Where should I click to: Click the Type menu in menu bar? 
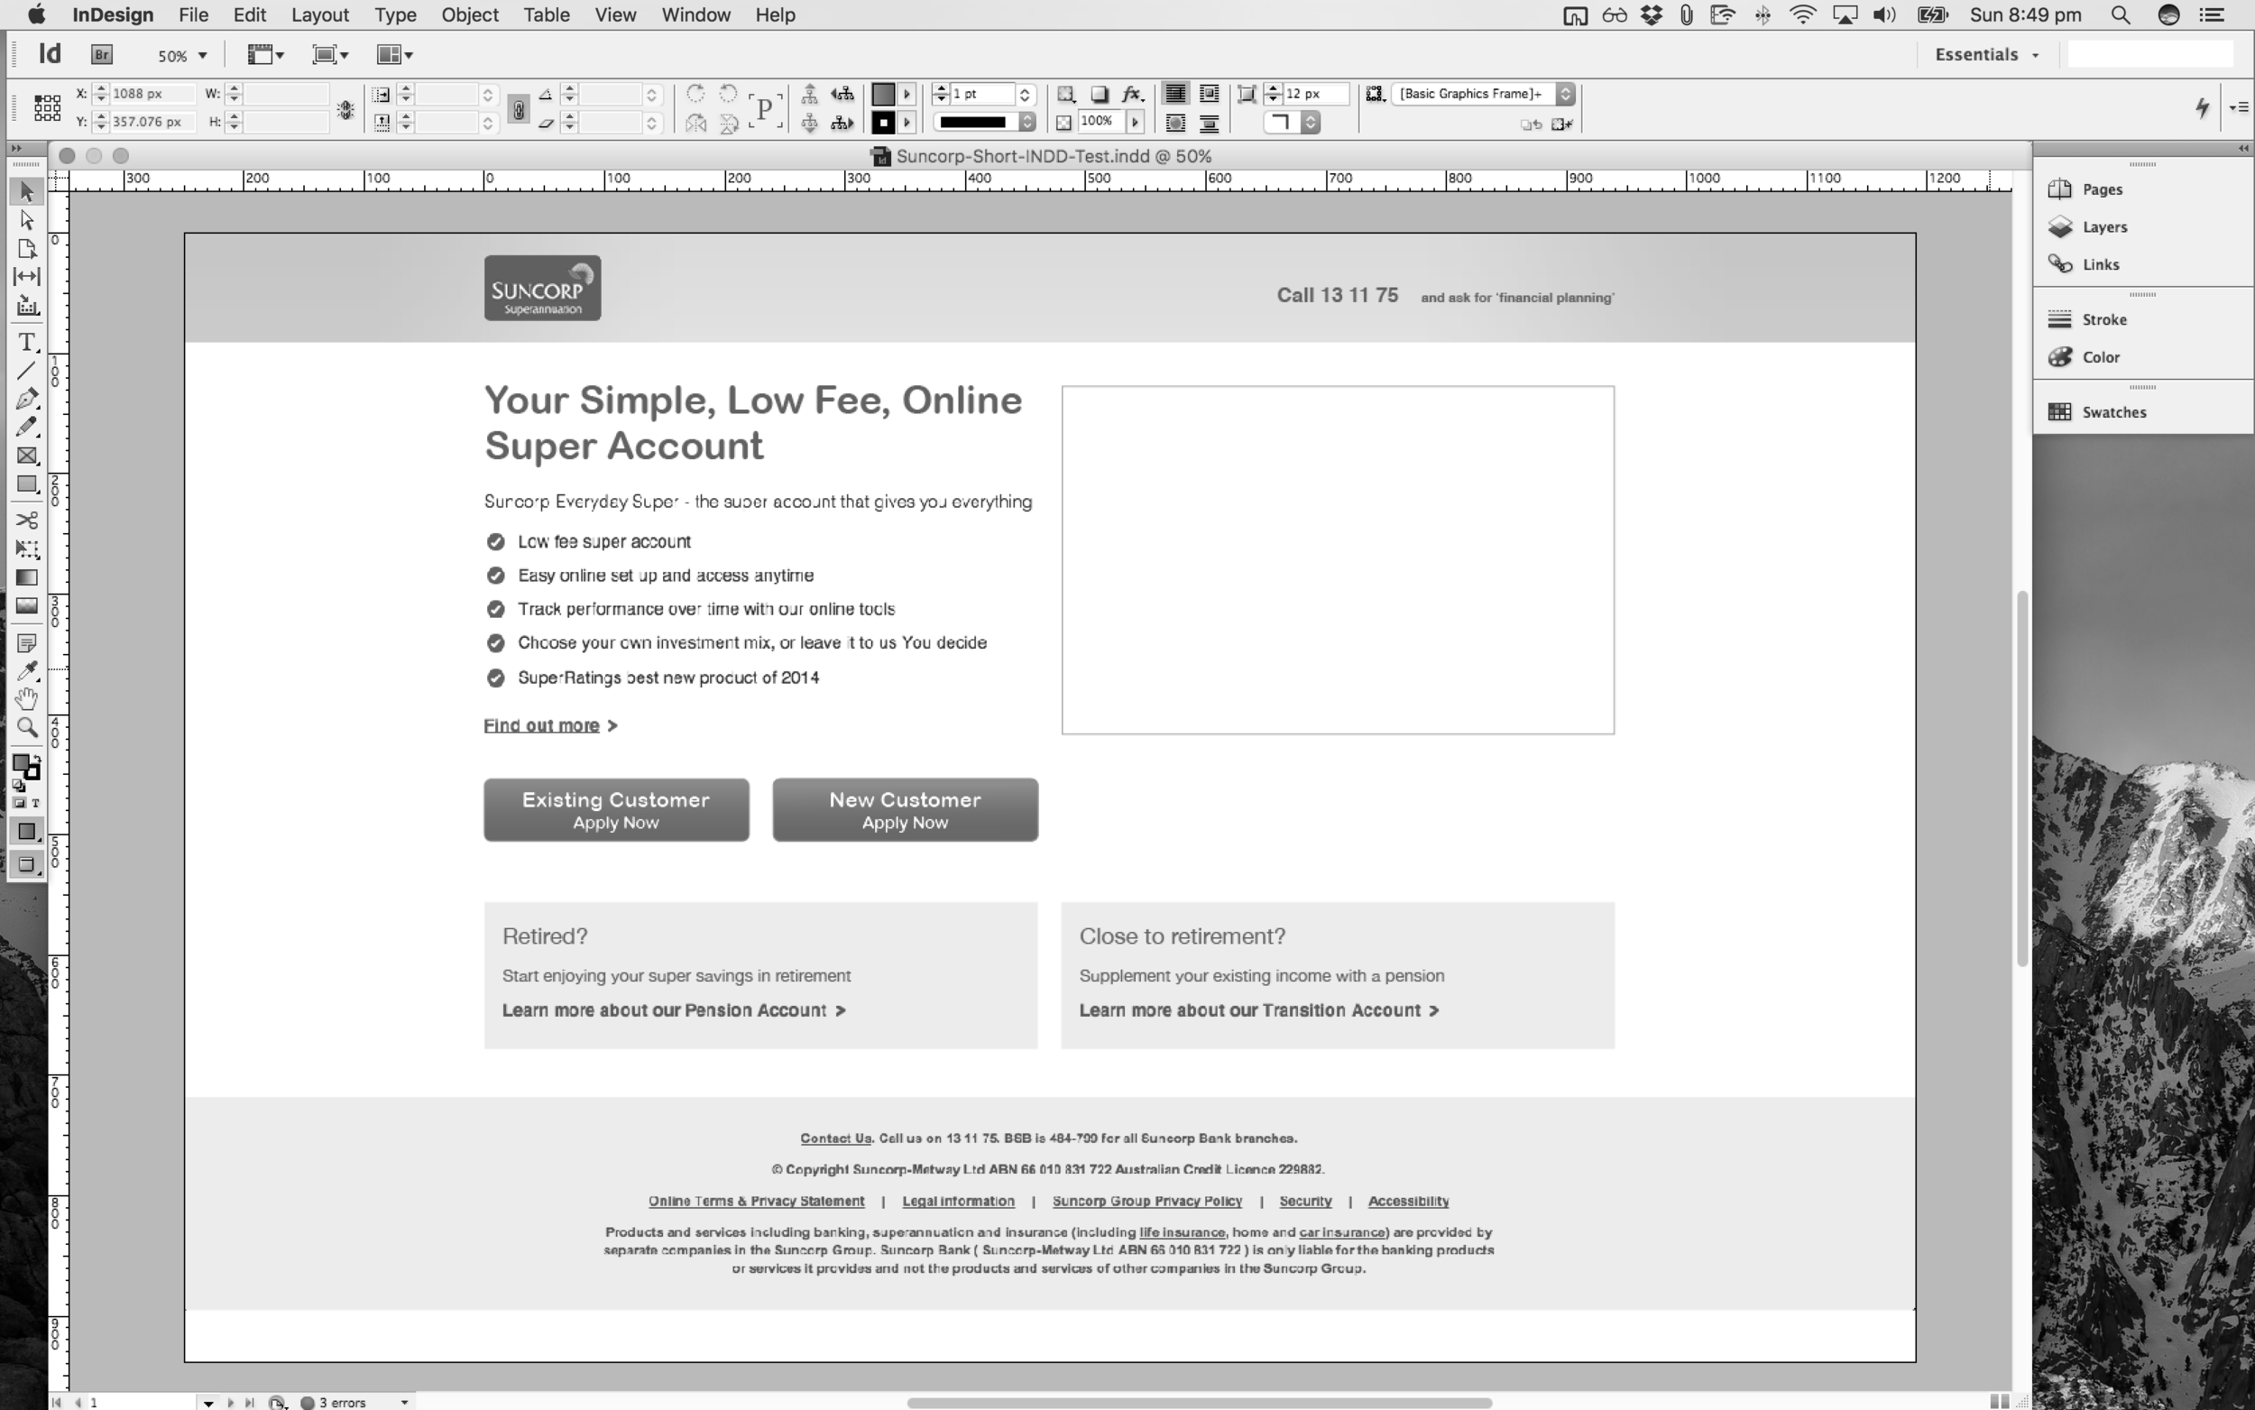coord(394,14)
